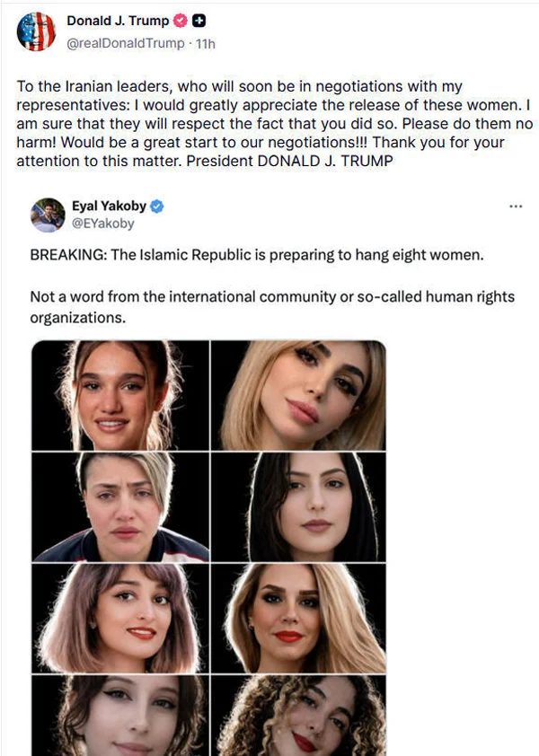The image size is (539, 756).
Task: Open the Donald J. Trump display name link
Action: point(118,22)
